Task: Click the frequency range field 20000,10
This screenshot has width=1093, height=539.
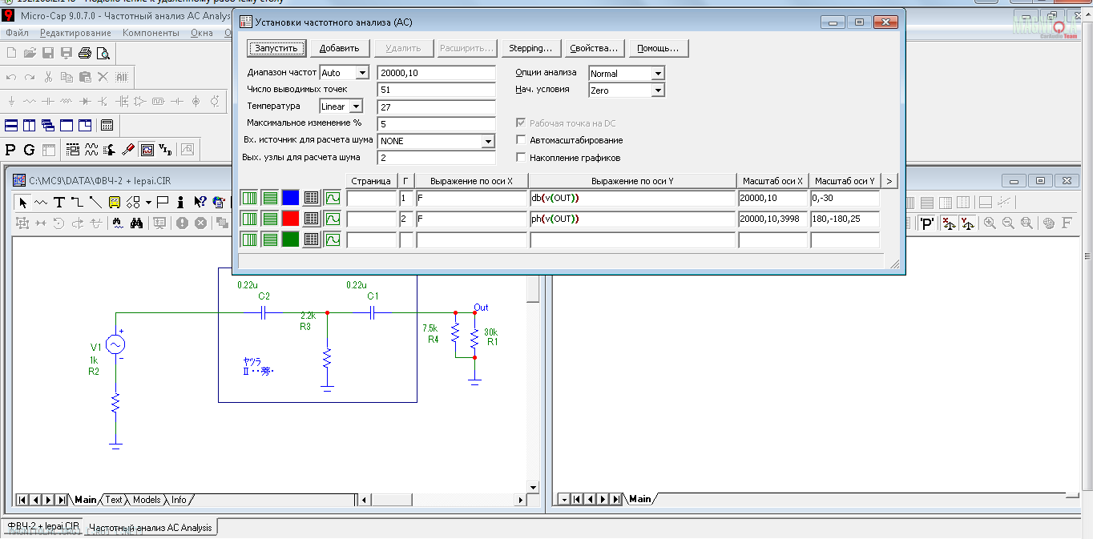Action: point(437,73)
